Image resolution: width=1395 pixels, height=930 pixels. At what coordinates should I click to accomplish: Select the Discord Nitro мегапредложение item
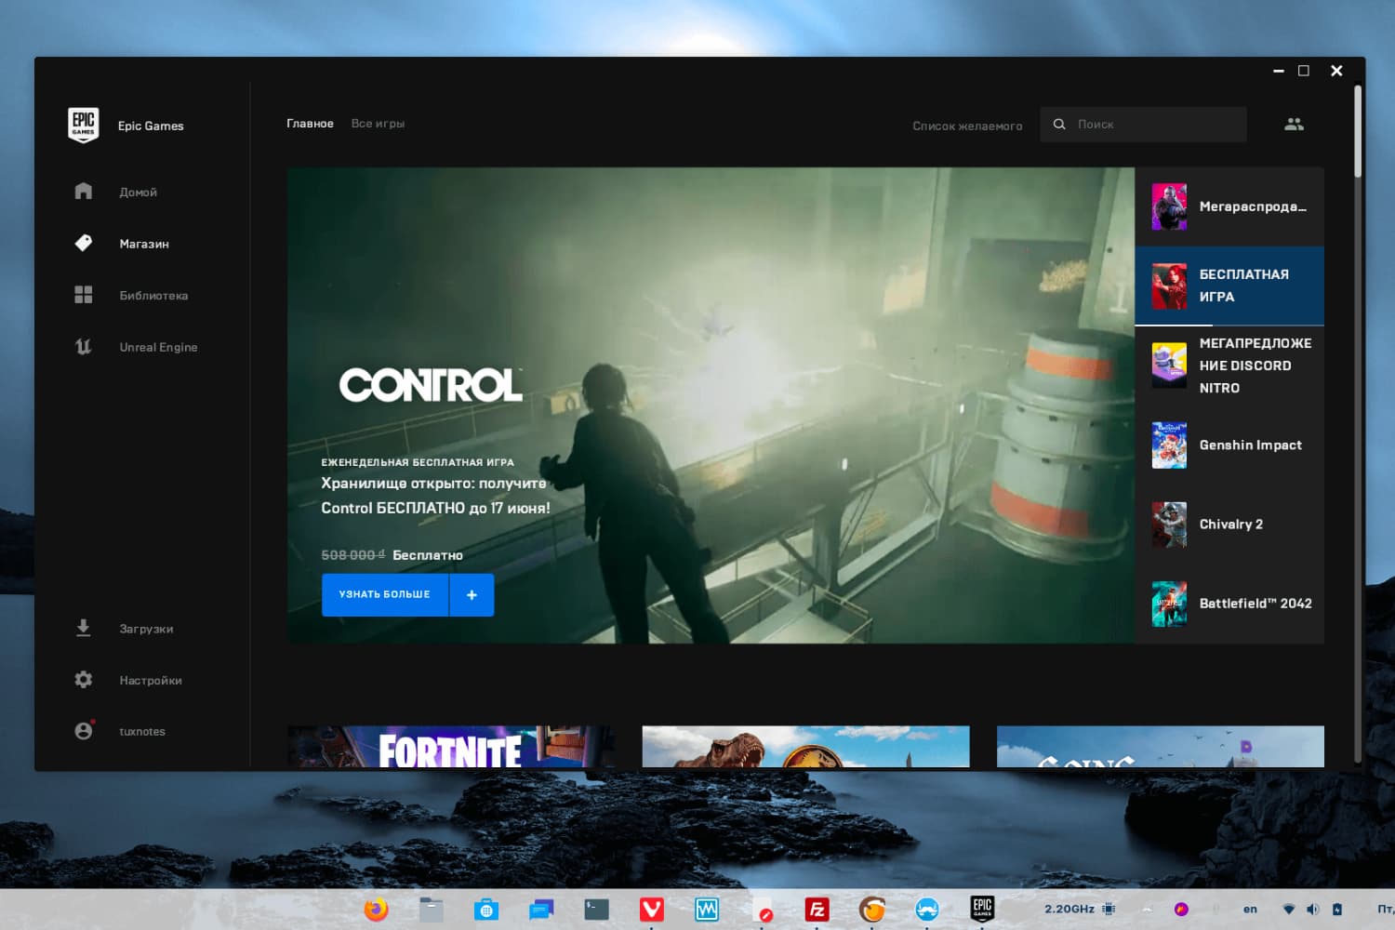coord(1229,365)
